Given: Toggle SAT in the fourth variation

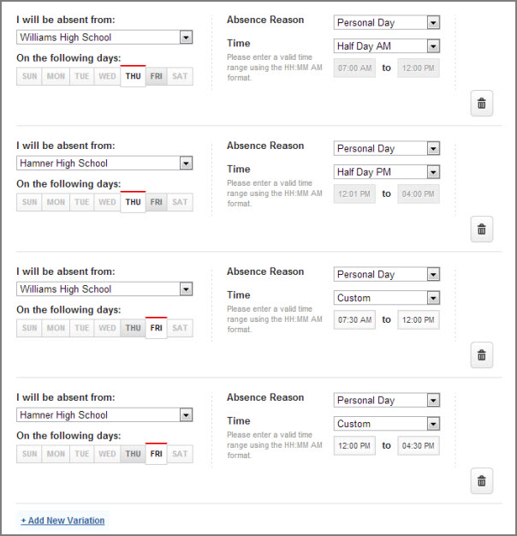Looking at the screenshot, I should [x=180, y=455].
